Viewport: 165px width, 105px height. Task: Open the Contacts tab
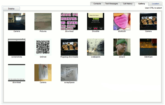point(97,4)
